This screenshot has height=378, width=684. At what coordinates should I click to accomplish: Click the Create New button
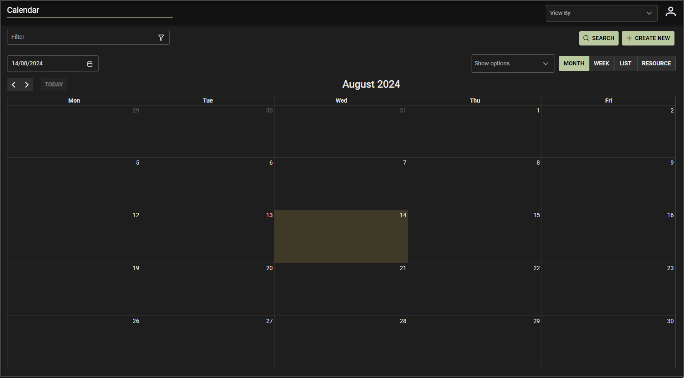[x=648, y=38]
